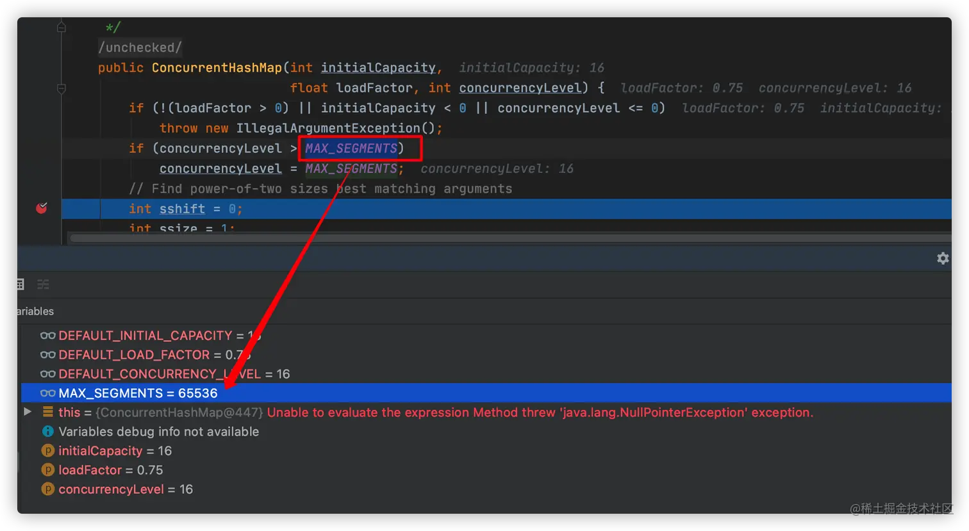Screen dimensions: 969x531
Task: Click inline hint 'concurrencyLevel: 16' after the assignment
Action: click(497, 168)
